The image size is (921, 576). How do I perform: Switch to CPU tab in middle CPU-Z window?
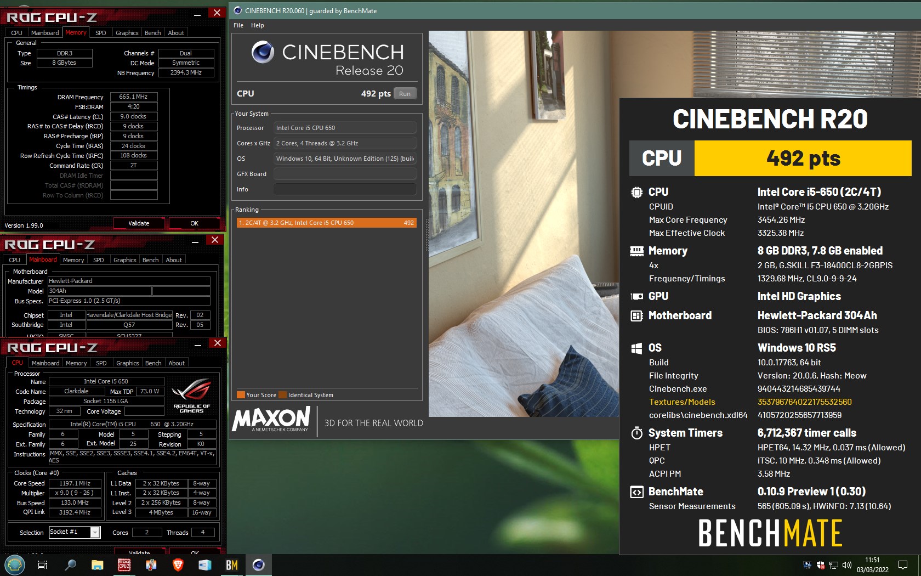click(15, 260)
